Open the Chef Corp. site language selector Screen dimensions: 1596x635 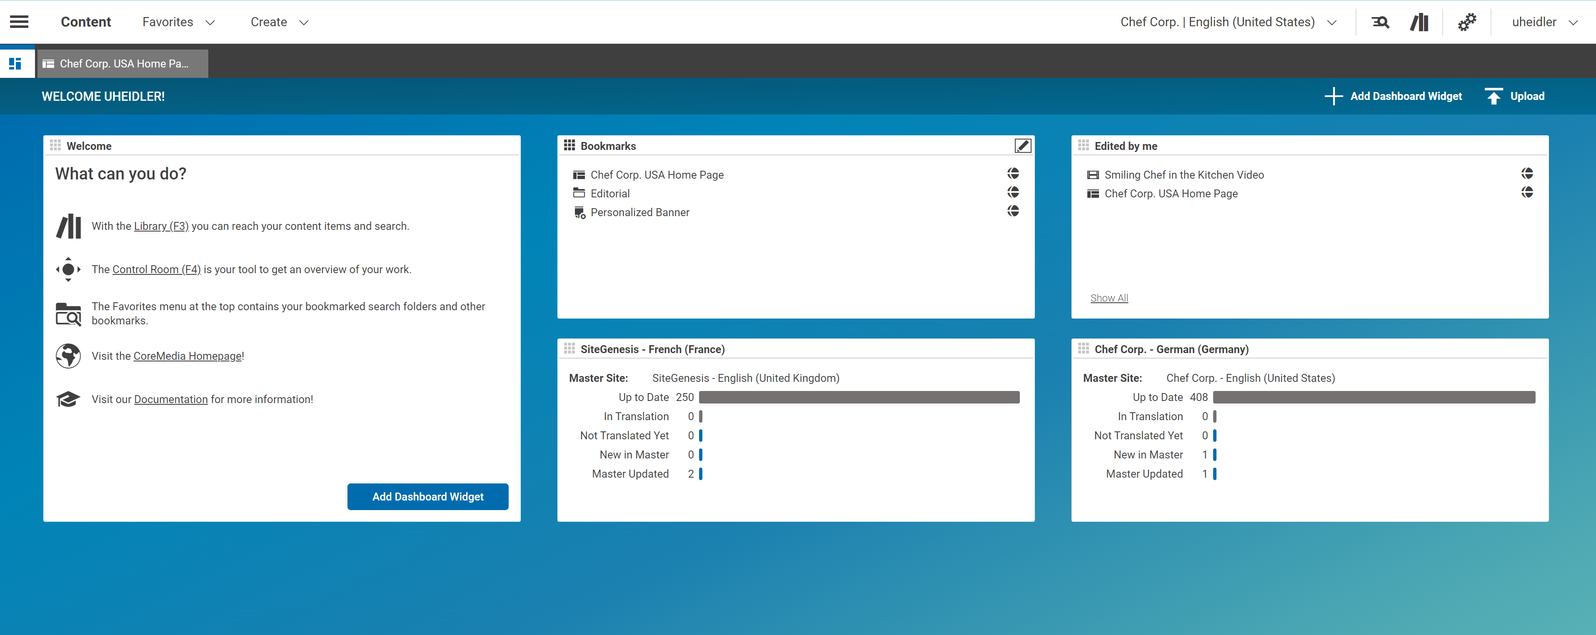(1228, 22)
